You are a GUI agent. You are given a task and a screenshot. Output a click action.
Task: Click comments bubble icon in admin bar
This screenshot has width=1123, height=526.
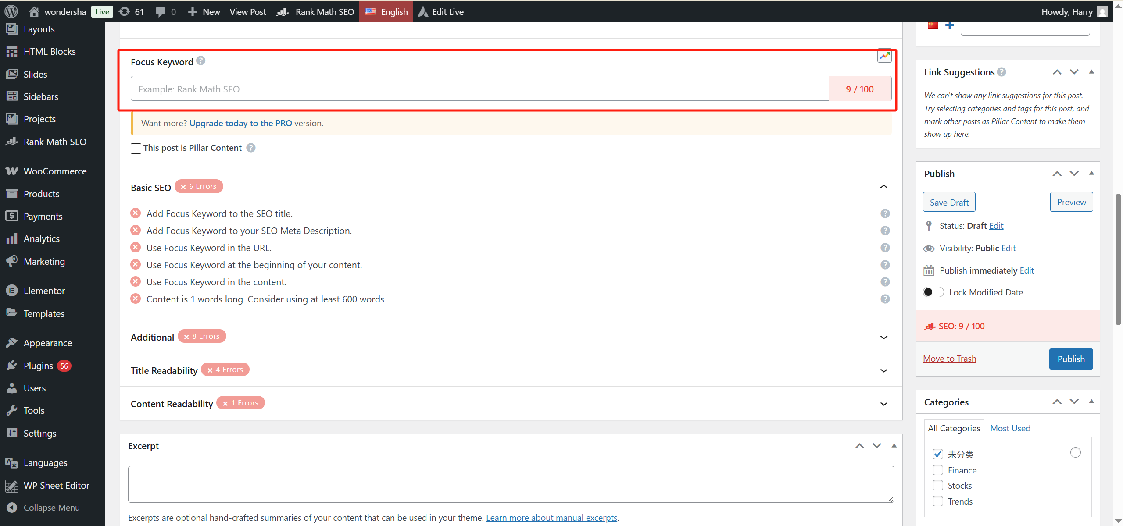pos(161,11)
